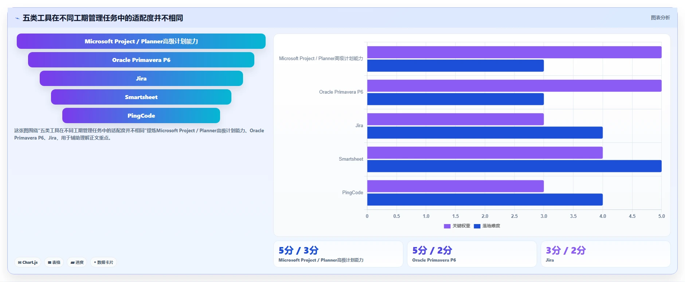685x282 pixels.
Task: Click the description paragraph starting with 这张图围绕
Action: coord(139,134)
